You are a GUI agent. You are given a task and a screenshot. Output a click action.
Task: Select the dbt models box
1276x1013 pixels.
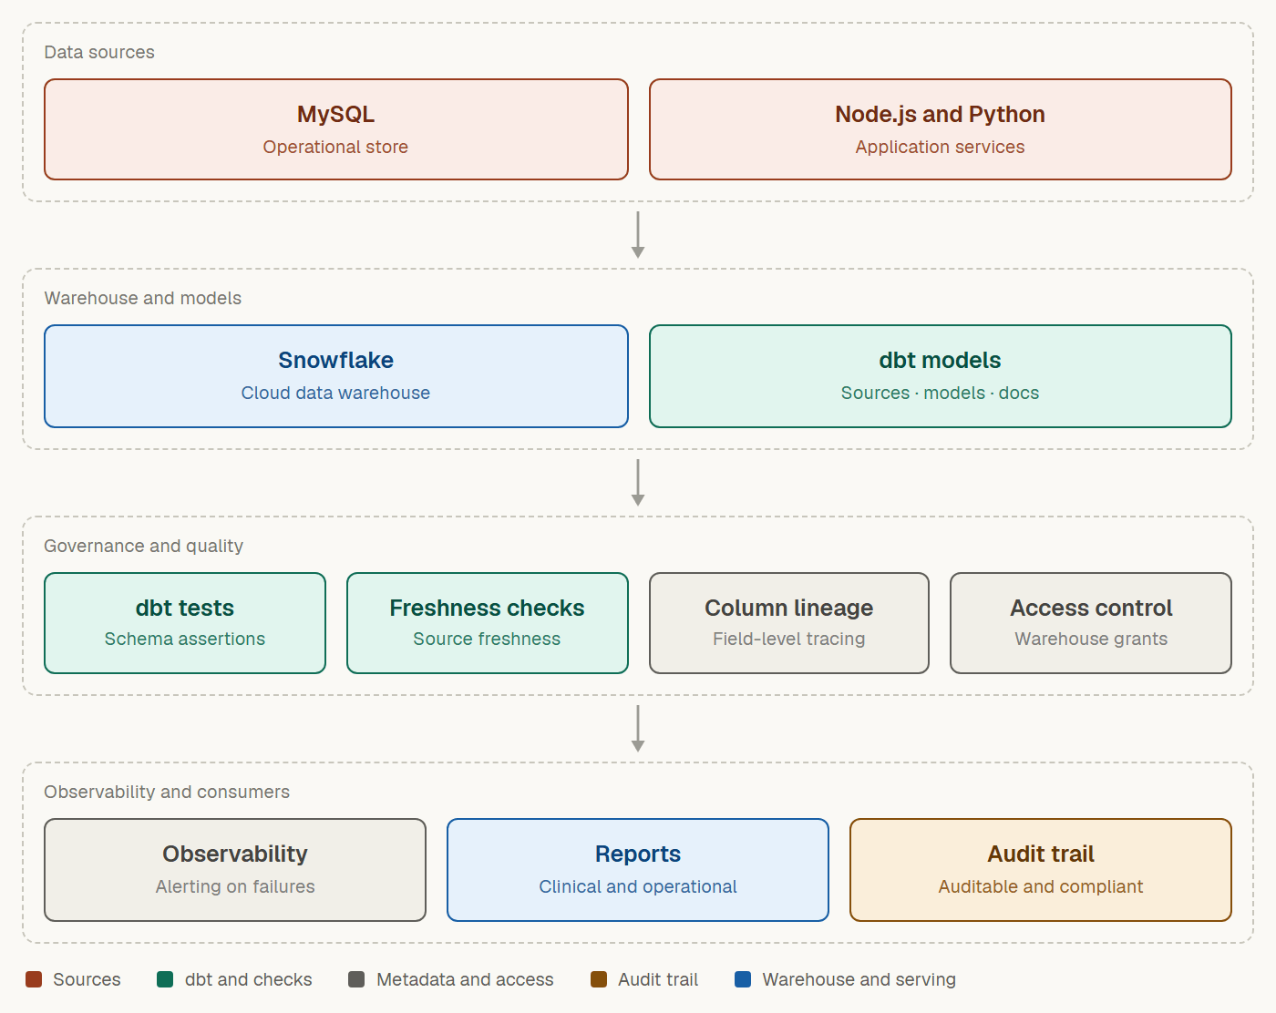tap(941, 376)
